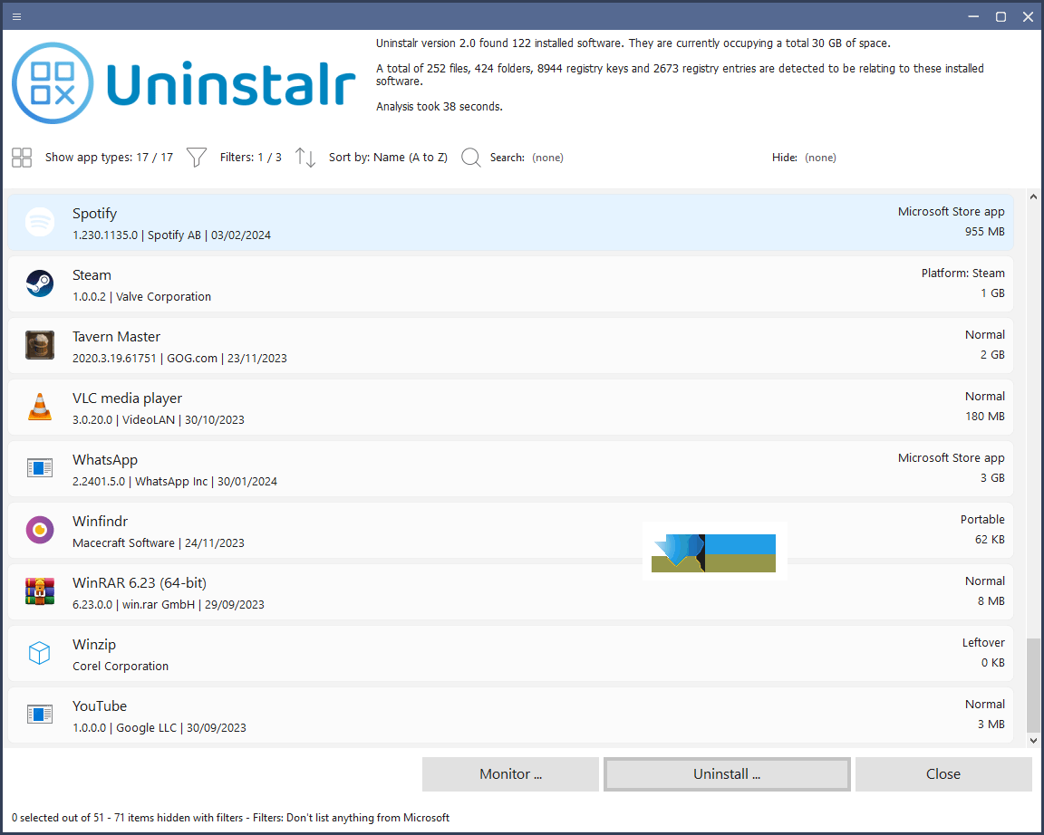Click Winfindr's Portable type label
The height and width of the screenshot is (835, 1044).
click(x=982, y=519)
